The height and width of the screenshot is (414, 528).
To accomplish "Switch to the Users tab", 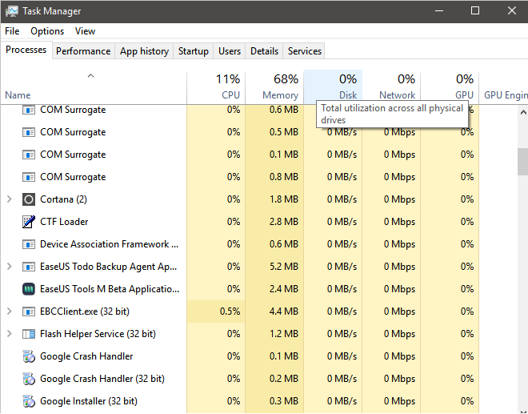I will [230, 51].
